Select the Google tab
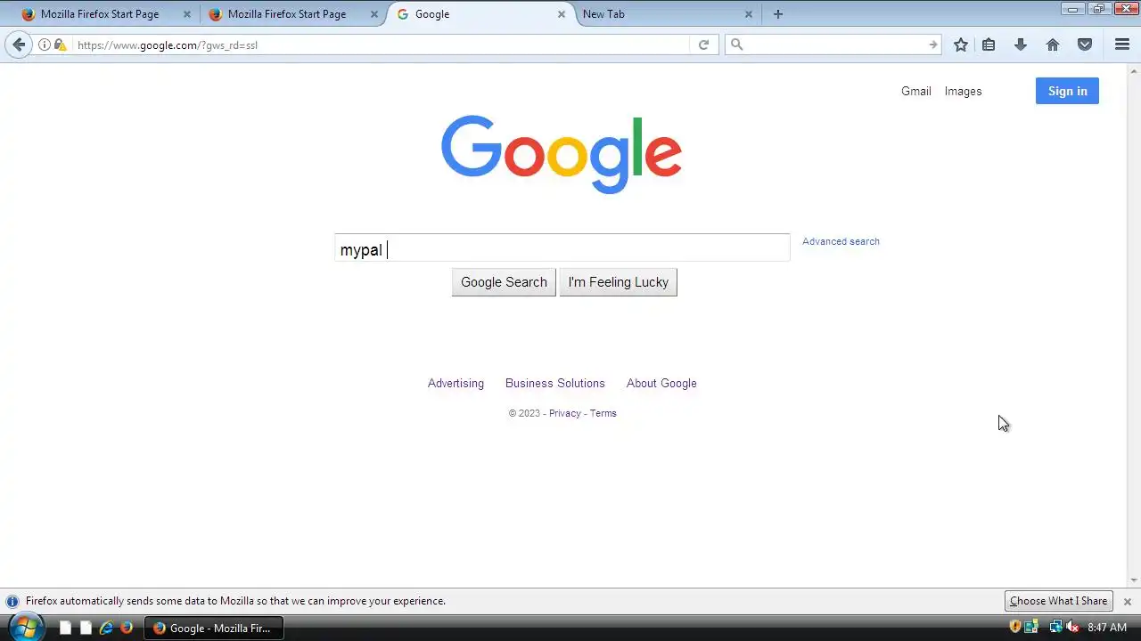The image size is (1141, 641). (481, 14)
